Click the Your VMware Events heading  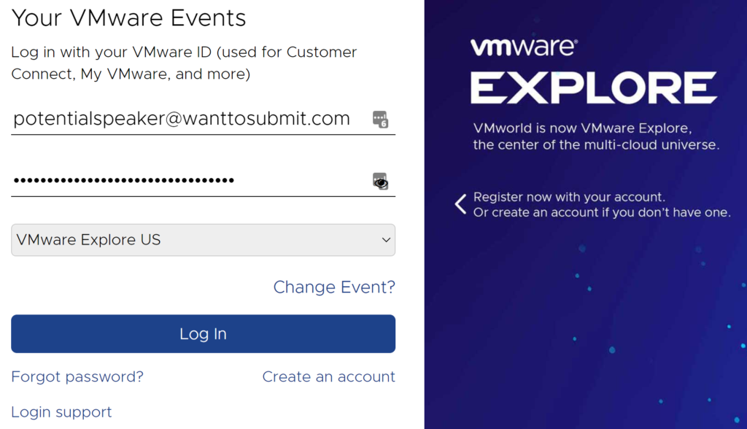[128, 18]
